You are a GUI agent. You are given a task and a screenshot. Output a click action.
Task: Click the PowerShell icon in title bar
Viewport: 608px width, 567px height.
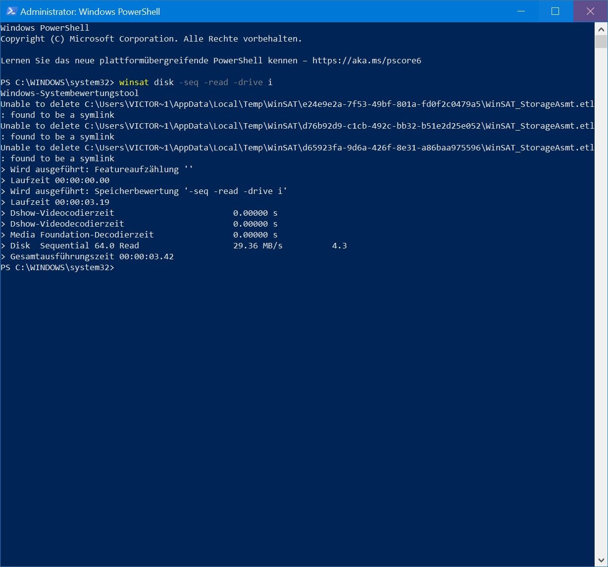coord(11,11)
